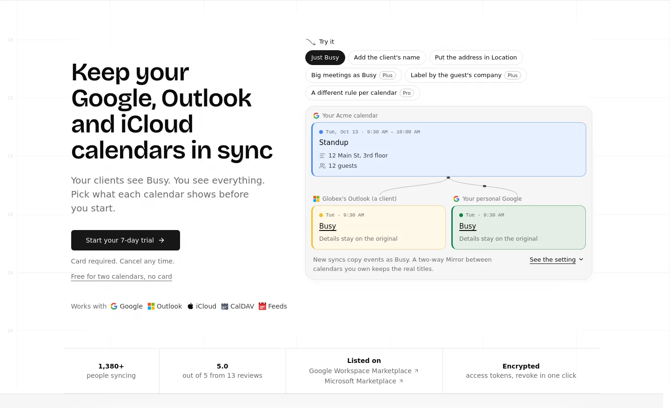670x408 pixels.
Task: Click external arrow after Google Workspace Marketplace
Action: pyautogui.click(x=416, y=371)
